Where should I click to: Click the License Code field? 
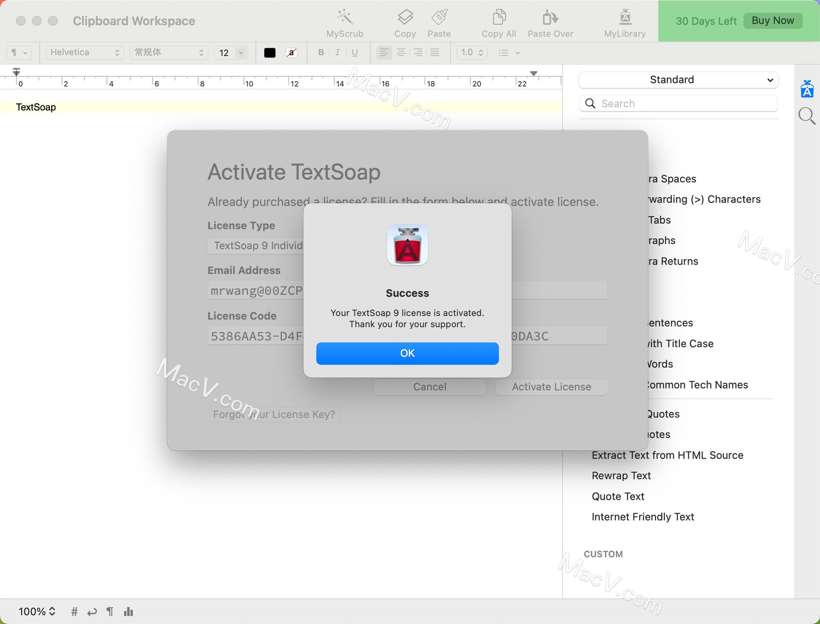(x=407, y=336)
